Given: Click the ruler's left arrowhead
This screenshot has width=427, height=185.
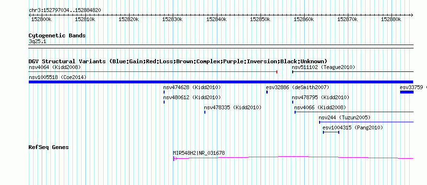Looking at the screenshot, I should click(30, 15).
